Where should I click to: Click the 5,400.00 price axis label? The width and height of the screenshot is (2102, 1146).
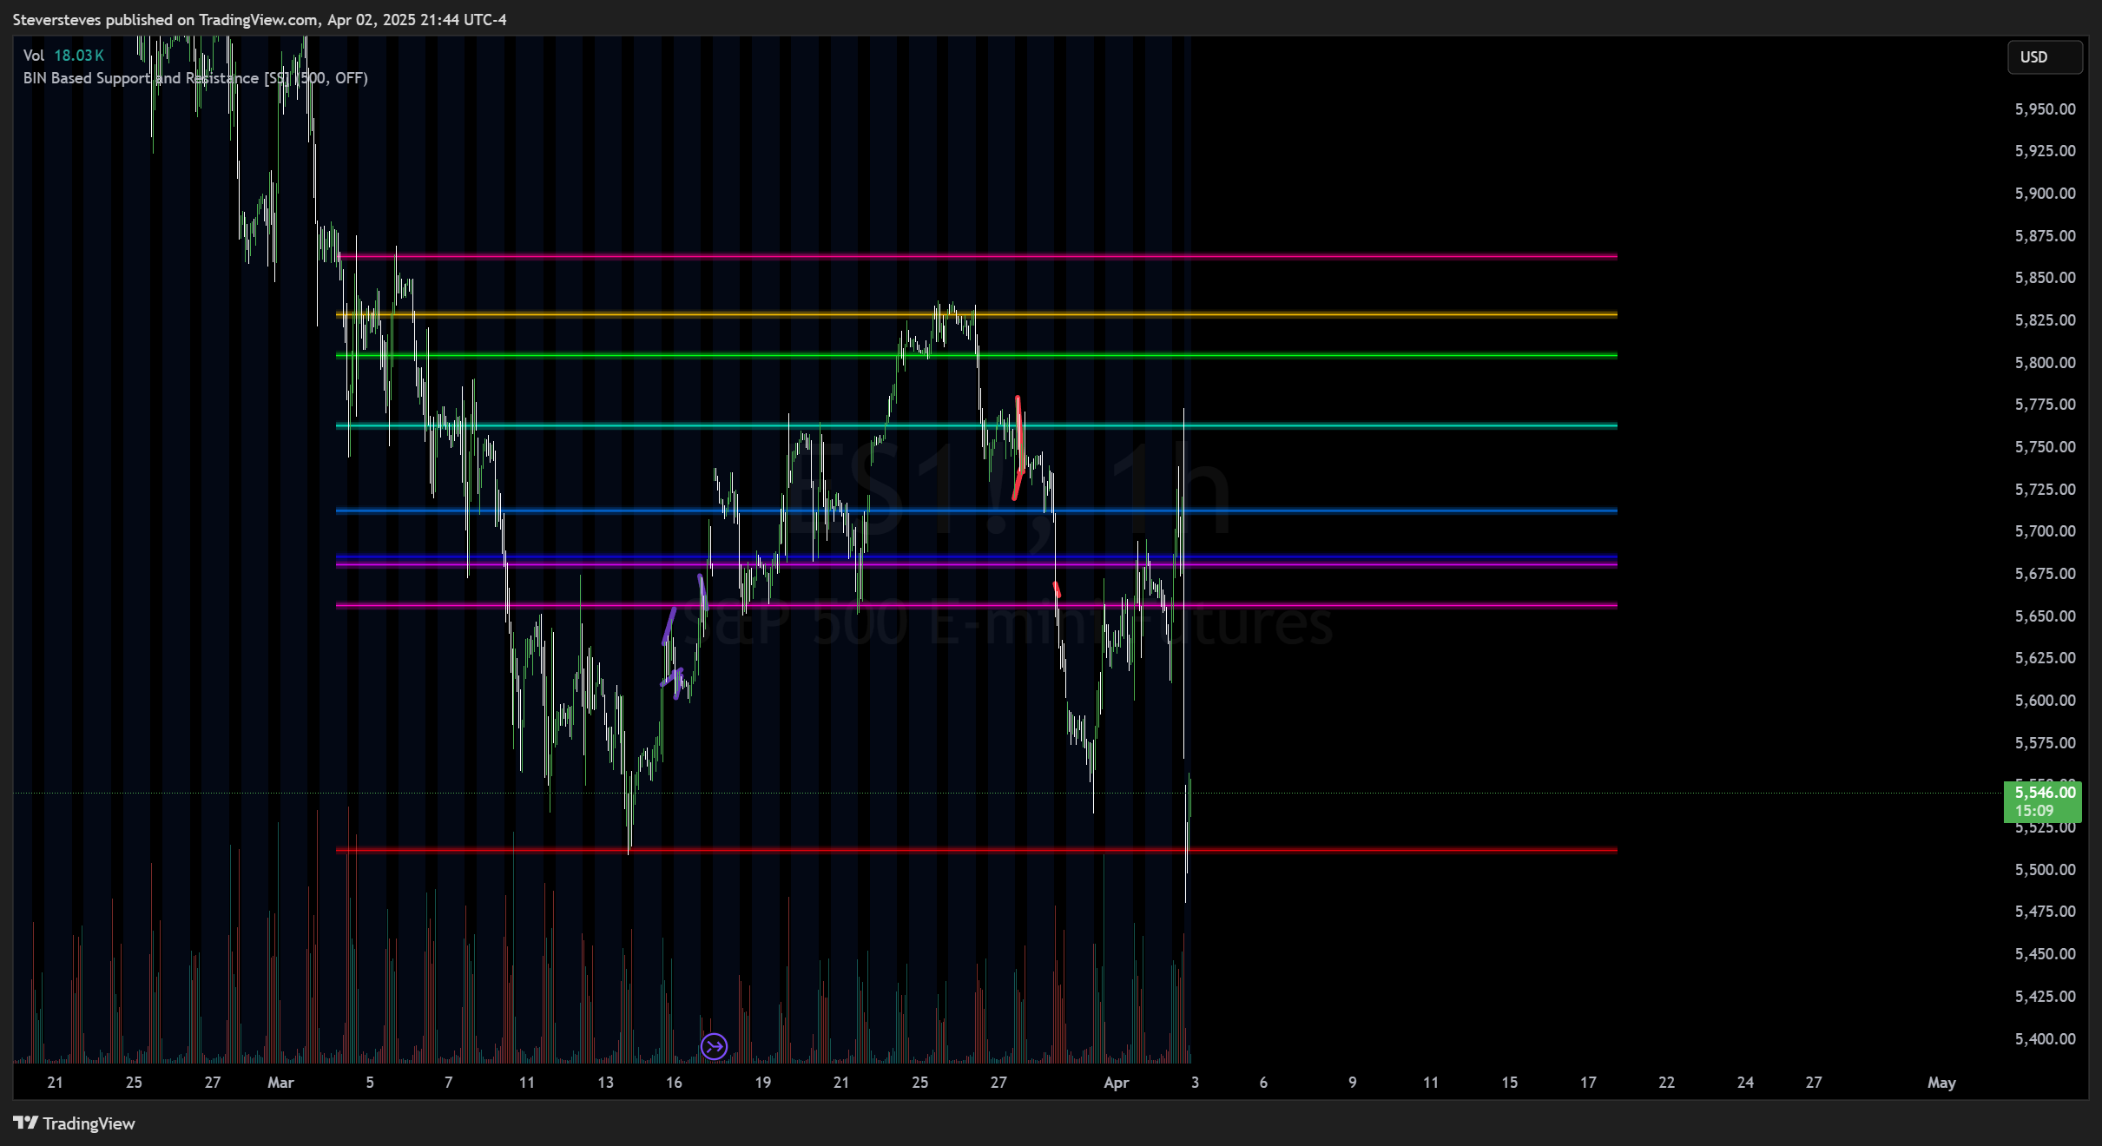point(2045,1038)
